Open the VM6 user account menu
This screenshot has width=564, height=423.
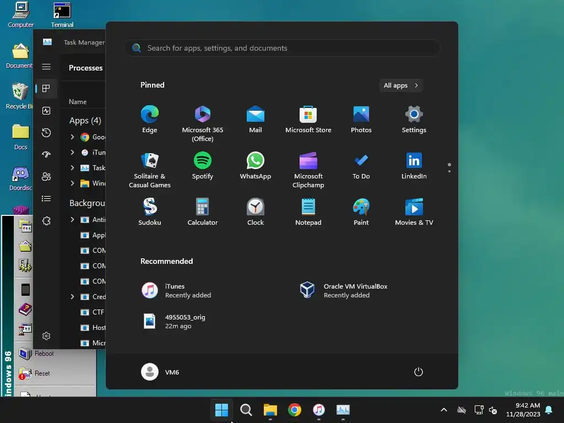point(160,372)
